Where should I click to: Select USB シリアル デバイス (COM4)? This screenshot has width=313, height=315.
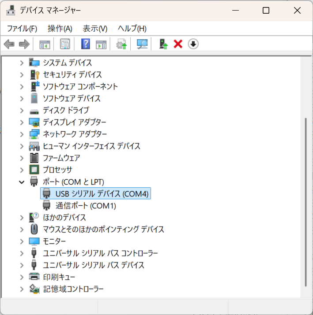coord(102,193)
